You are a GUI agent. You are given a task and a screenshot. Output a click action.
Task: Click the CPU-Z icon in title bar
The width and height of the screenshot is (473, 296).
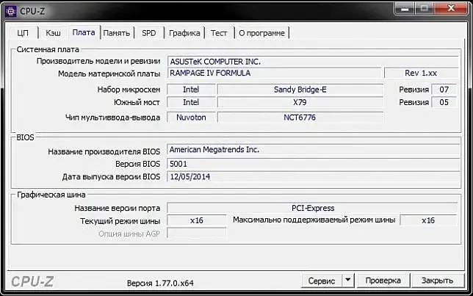point(11,12)
